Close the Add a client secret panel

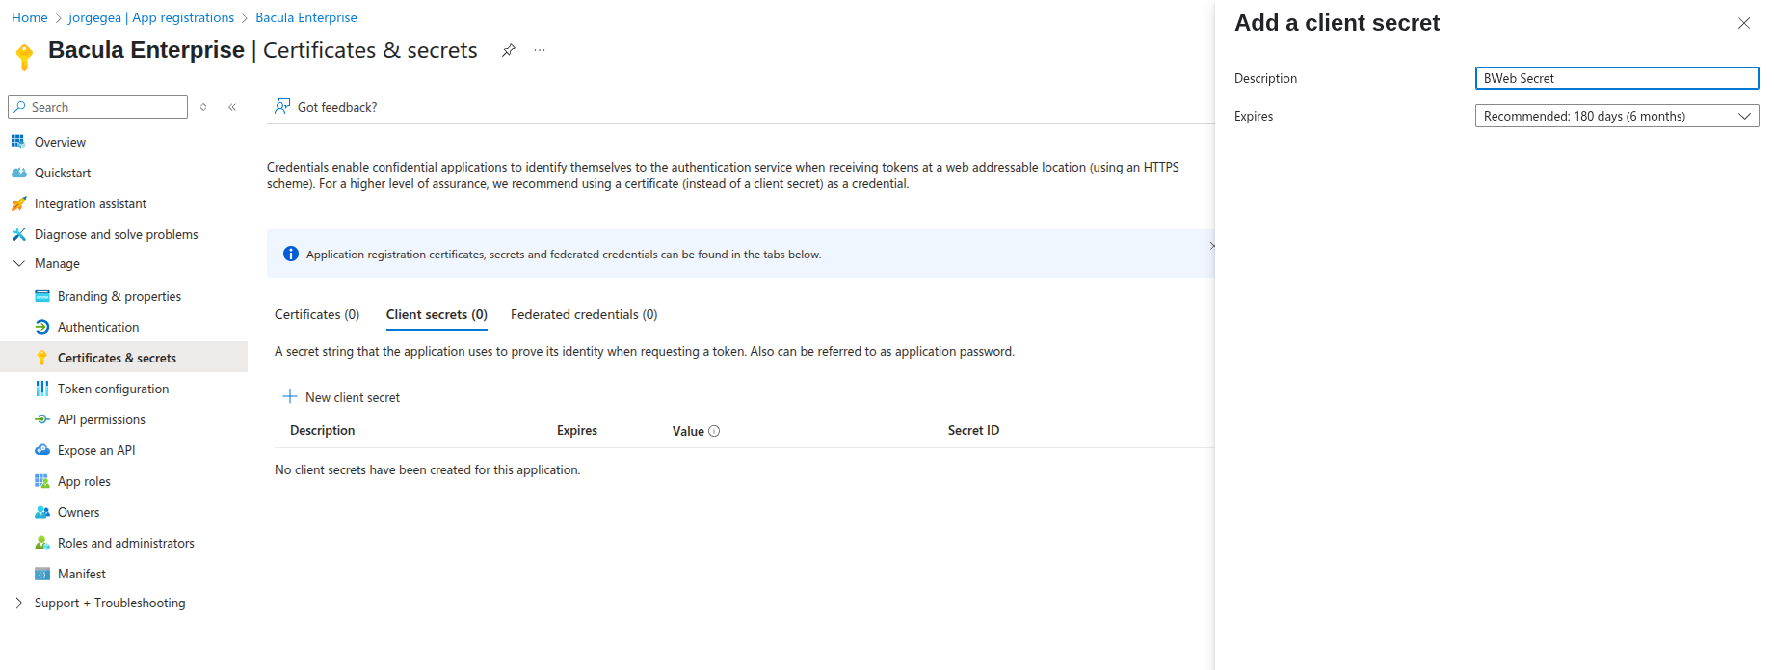pyautogui.click(x=1743, y=23)
